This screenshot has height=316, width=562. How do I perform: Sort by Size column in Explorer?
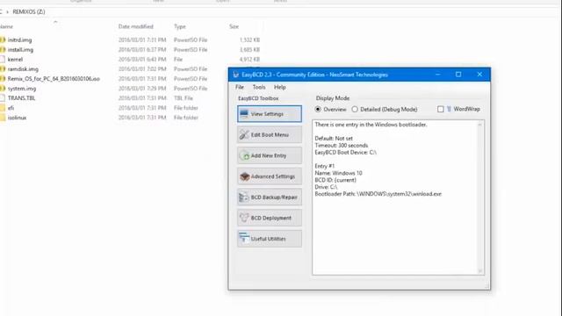(x=234, y=26)
